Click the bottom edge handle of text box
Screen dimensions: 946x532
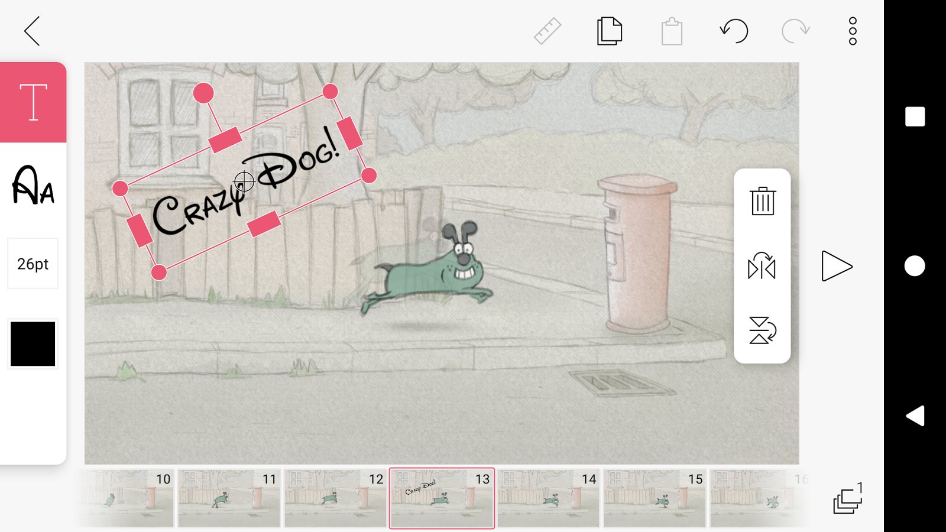click(x=264, y=223)
